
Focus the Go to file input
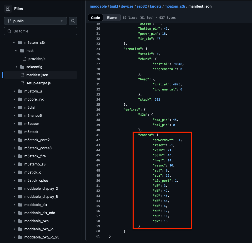[x=41, y=31]
